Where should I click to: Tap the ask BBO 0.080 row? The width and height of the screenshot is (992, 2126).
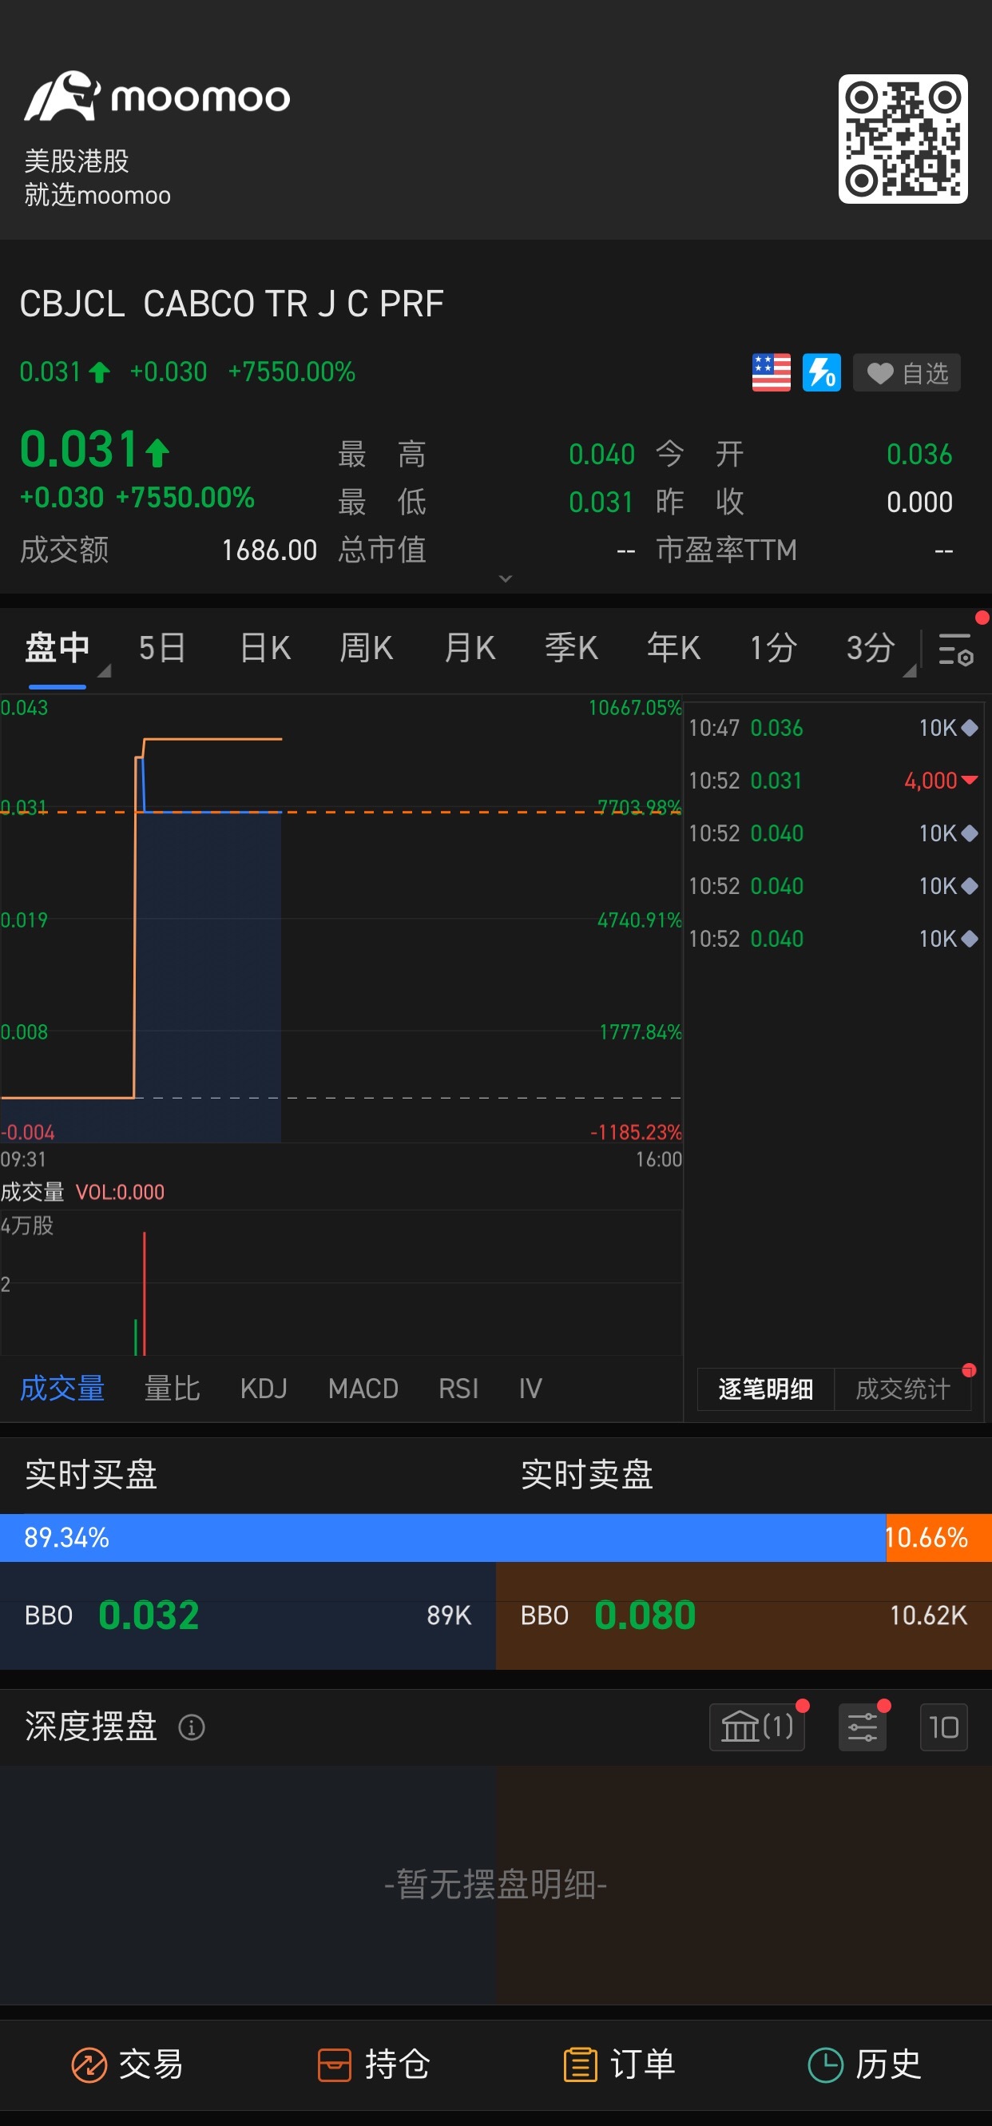point(744,1615)
